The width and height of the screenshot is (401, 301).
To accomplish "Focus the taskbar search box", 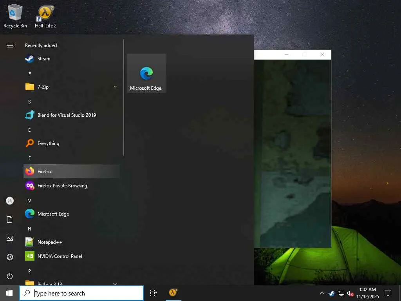I will tap(81, 293).
